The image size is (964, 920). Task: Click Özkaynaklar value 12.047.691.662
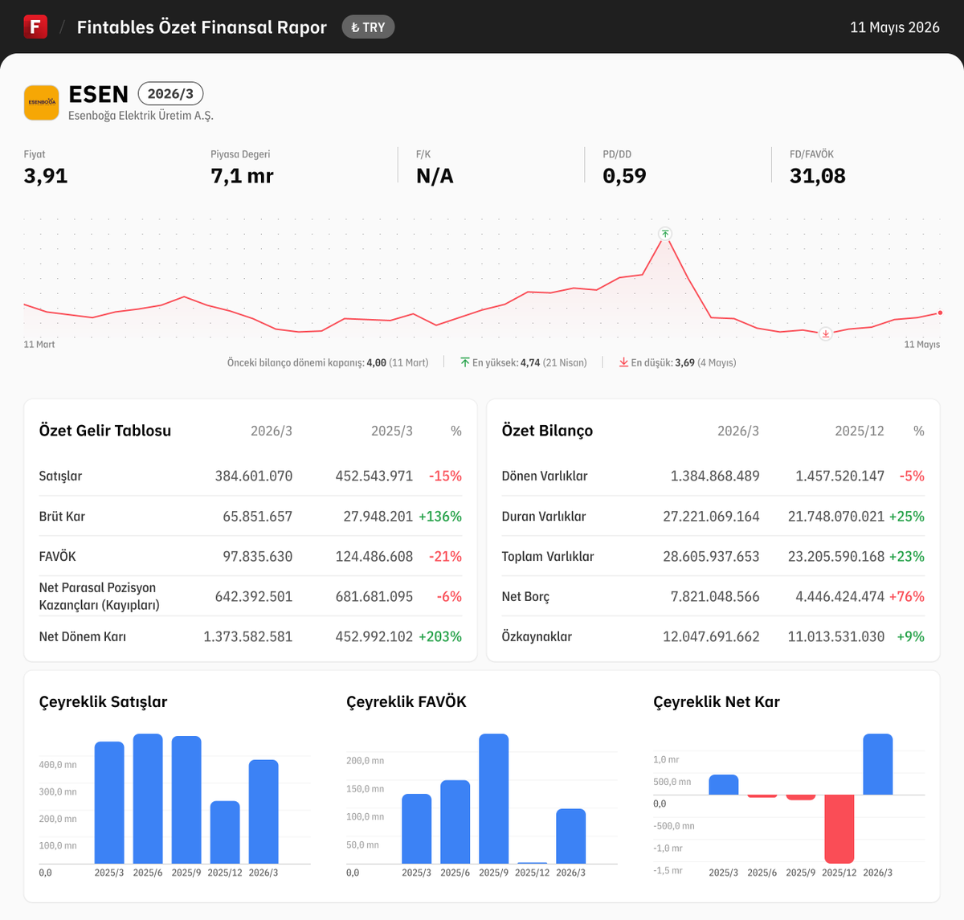click(x=711, y=636)
